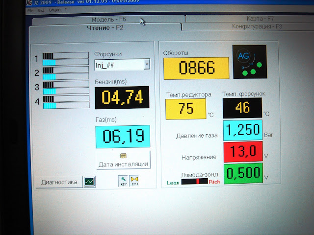Click the Напряжение label
The image size is (314, 235).
(x=199, y=157)
